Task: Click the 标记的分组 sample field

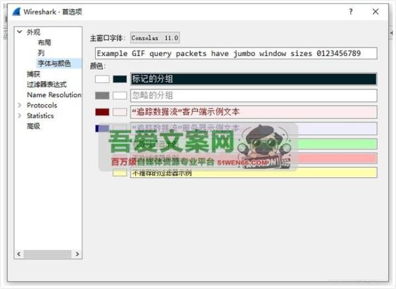Action: click(254, 79)
